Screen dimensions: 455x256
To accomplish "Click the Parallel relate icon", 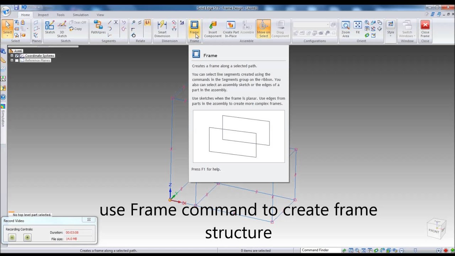I will 140,23.
